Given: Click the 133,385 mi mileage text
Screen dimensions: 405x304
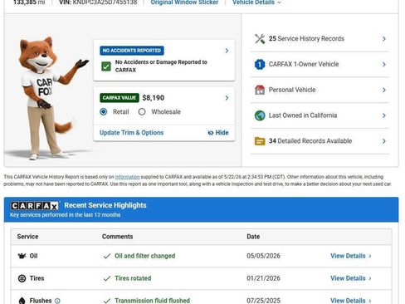Looking at the screenshot, I should click(29, 2).
